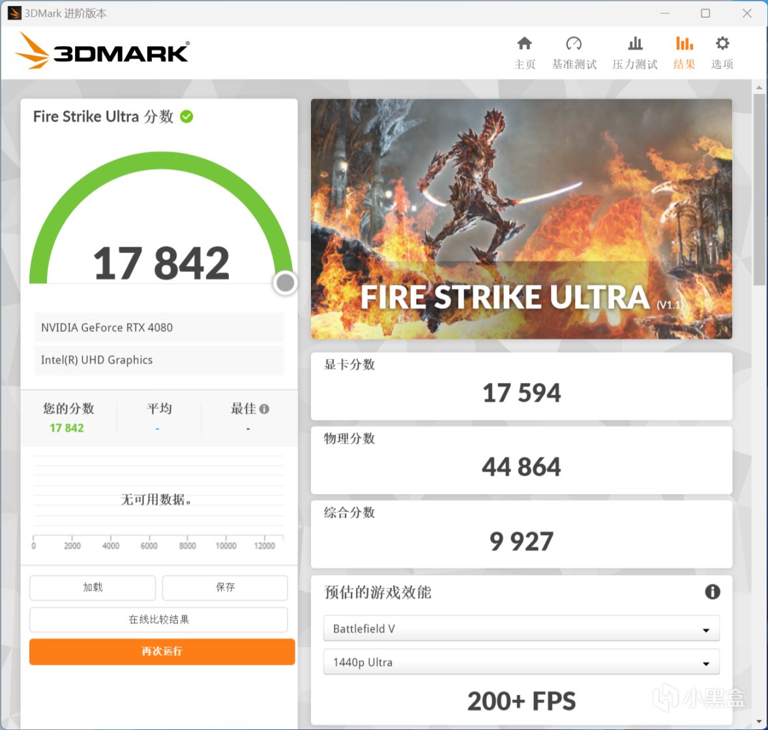Open the 压力测试 stress test tab

(635, 53)
